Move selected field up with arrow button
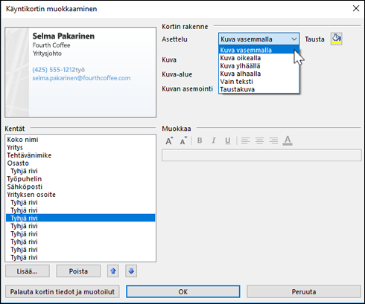 coord(113,271)
